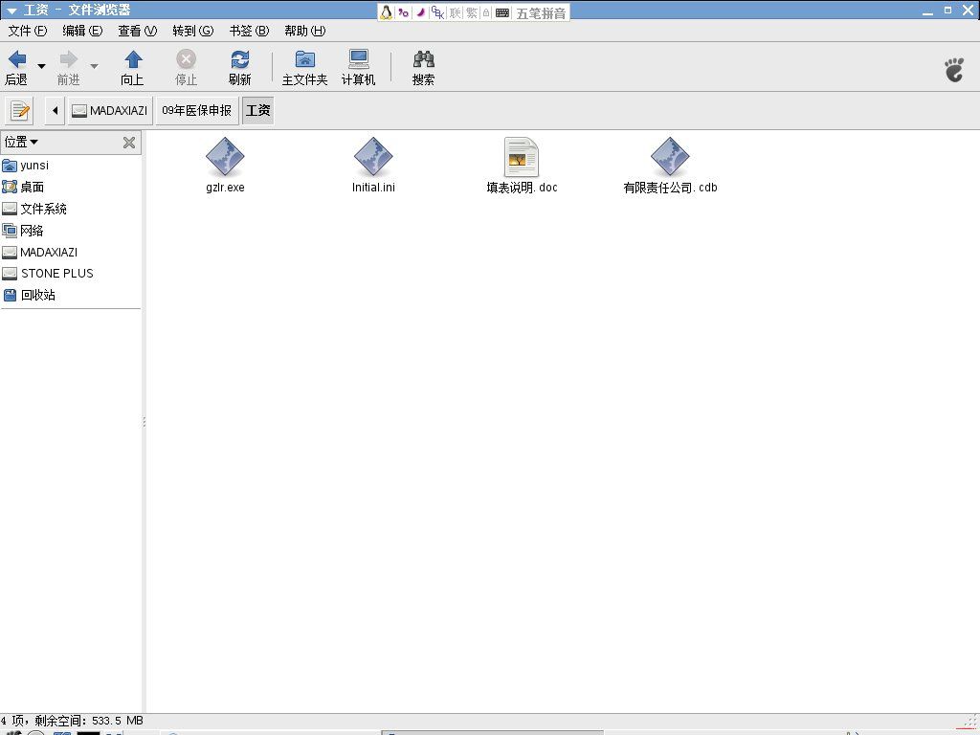The width and height of the screenshot is (980, 735).
Task: Click the Back (后退) arrow icon
Action: (x=17, y=60)
